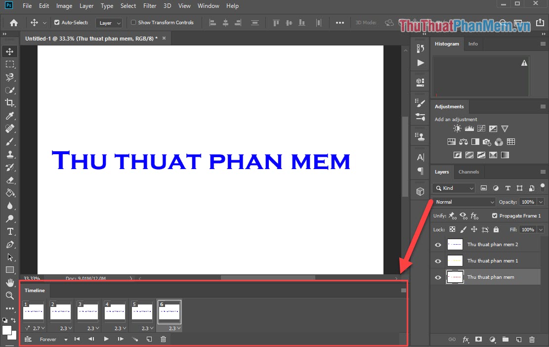Select the Gradient tool

[10, 193]
